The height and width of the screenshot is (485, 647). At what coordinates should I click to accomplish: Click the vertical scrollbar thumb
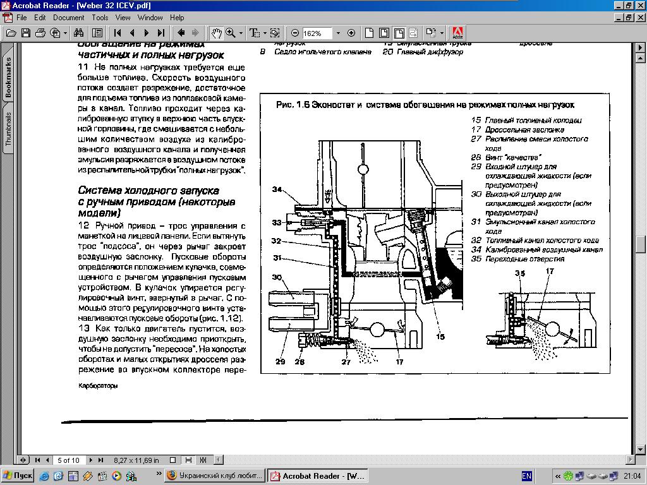pyautogui.click(x=641, y=244)
